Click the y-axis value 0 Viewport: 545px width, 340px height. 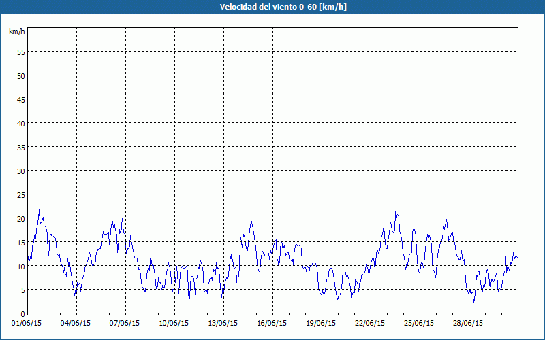click(23, 314)
